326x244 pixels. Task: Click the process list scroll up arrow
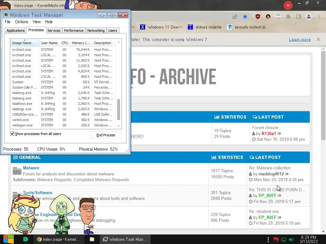[x=118, y=42]
